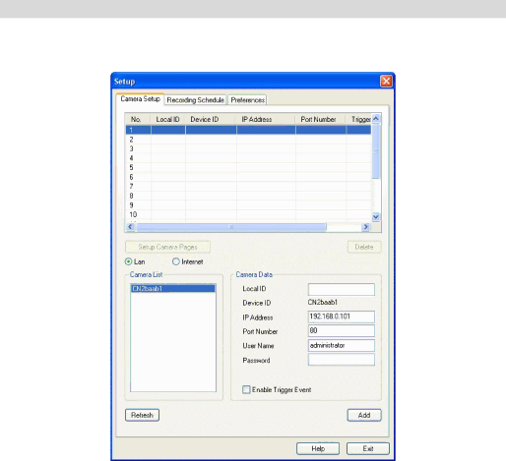Open the Preferences tab
The width and height of the screenshot is (506, 461).
click(x=247, y=100)
